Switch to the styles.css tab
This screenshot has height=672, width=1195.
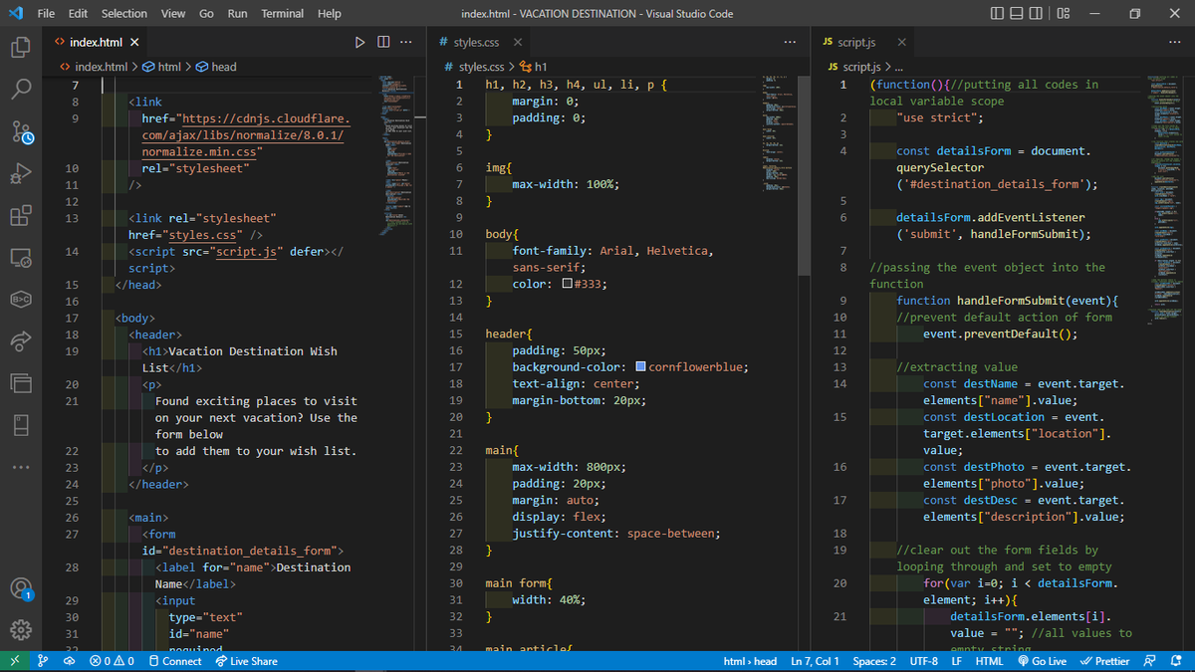coord(481,42)
